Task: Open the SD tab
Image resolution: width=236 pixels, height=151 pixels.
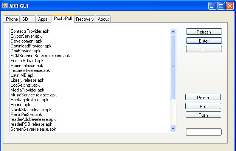Action: (x=28, y=19)
